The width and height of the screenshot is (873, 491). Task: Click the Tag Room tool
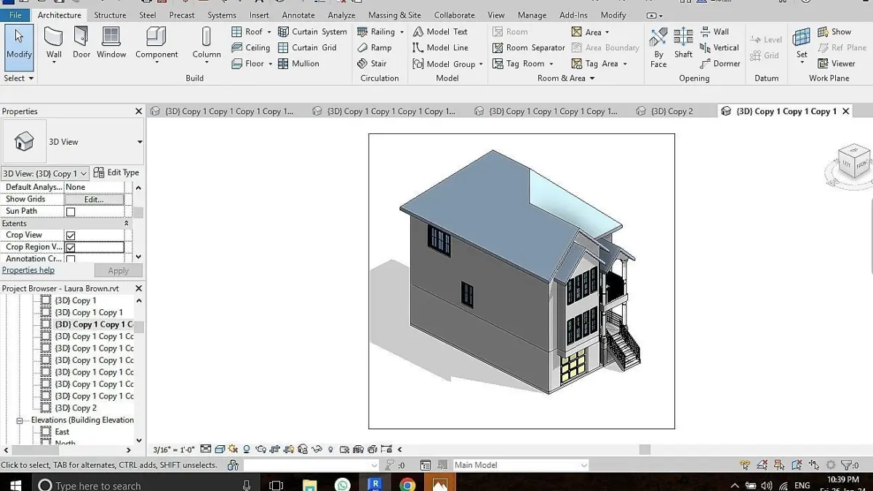(x=519, y=64)
